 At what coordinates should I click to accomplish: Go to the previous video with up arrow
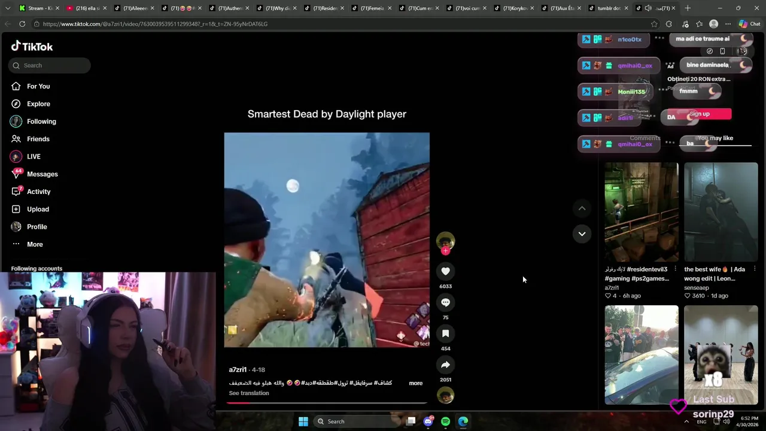tap(582, 208)
